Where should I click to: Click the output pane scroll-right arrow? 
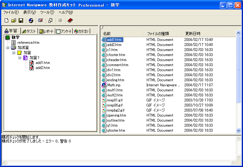[233, 162]
